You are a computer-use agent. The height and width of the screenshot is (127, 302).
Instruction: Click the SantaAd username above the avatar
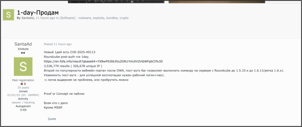(23, 44)
